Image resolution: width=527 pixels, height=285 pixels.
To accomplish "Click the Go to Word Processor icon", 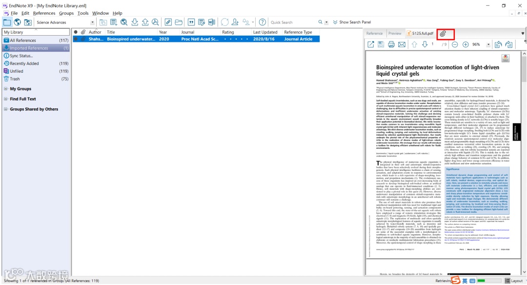I will [x=212, y=22].
